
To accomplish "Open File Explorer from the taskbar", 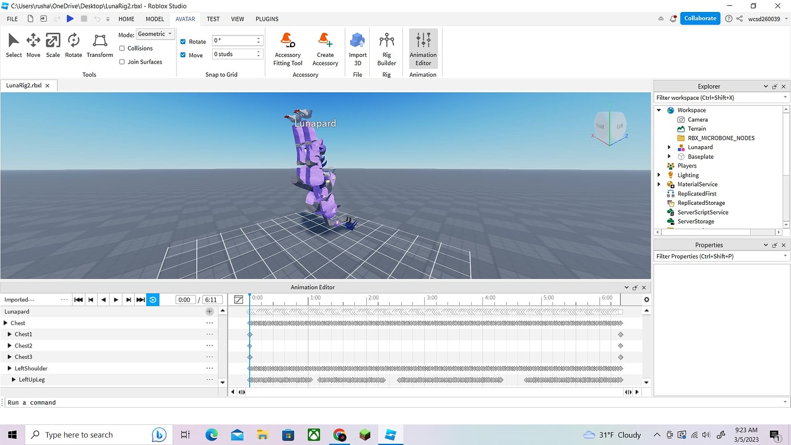I will click(x=263, y=435).
